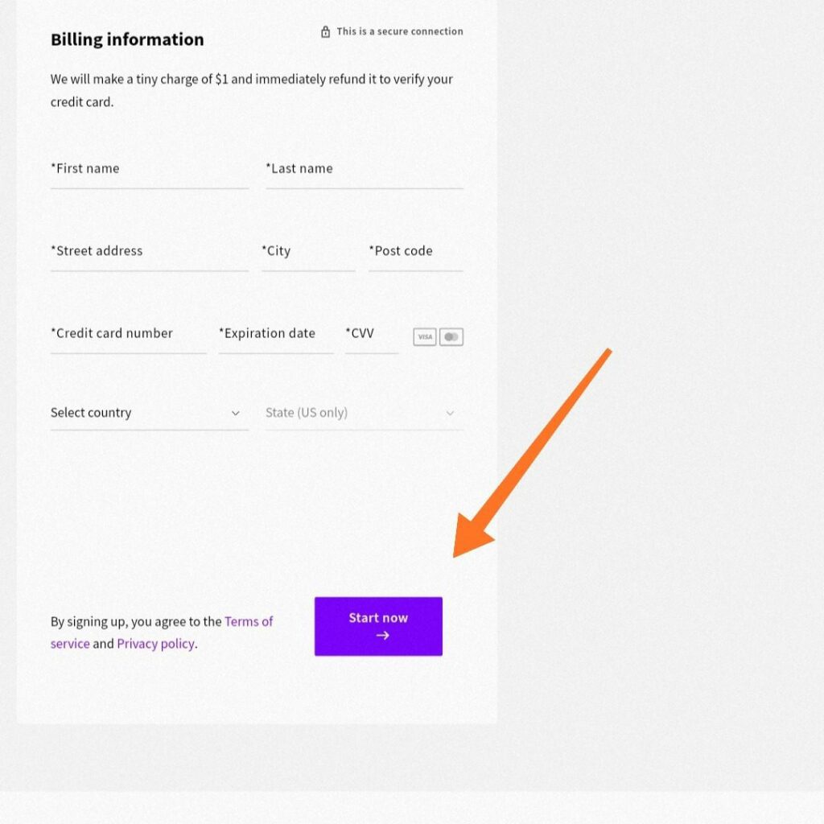The image size is (824, 824).
Task: Click the Start now button
Action: 378,626
